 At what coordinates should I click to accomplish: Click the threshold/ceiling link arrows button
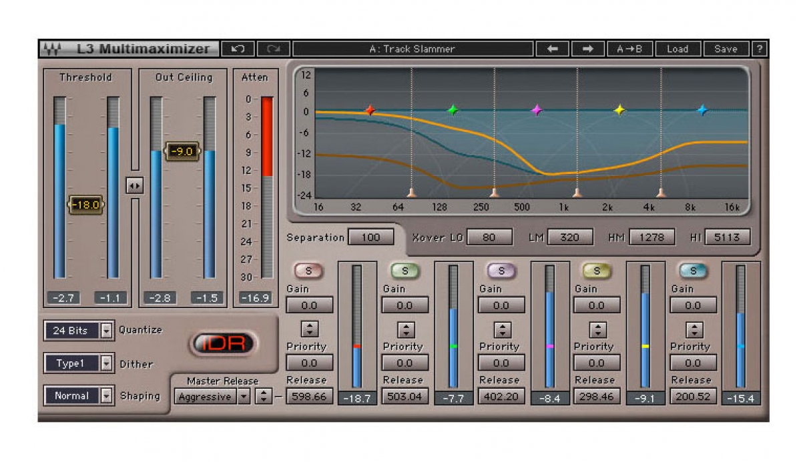pyautogui.click(x=135, y=185)
